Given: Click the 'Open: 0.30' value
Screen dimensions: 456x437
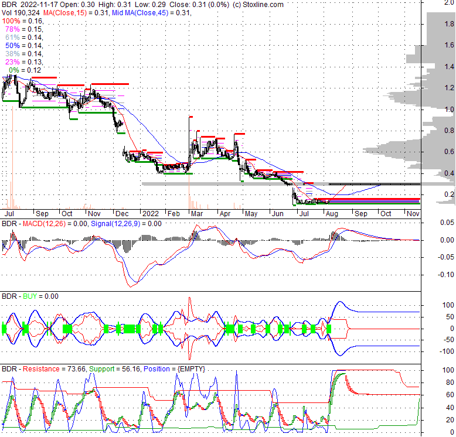Looking at the screenshot, I should (77, 5).
